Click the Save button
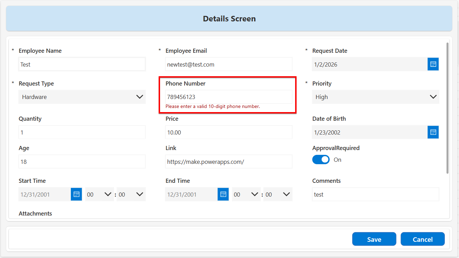Viewport: 459px width, 258px height. click(x=374, y=239)
